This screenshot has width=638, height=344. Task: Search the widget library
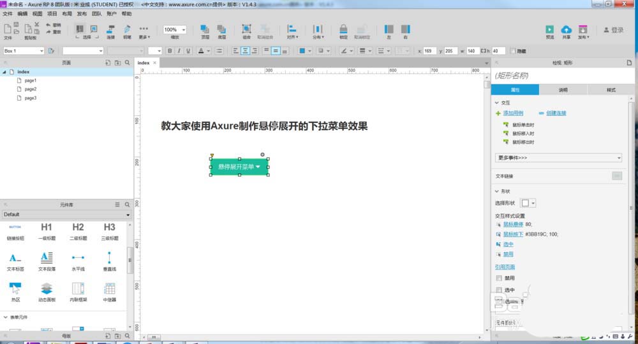coord(128,204)
